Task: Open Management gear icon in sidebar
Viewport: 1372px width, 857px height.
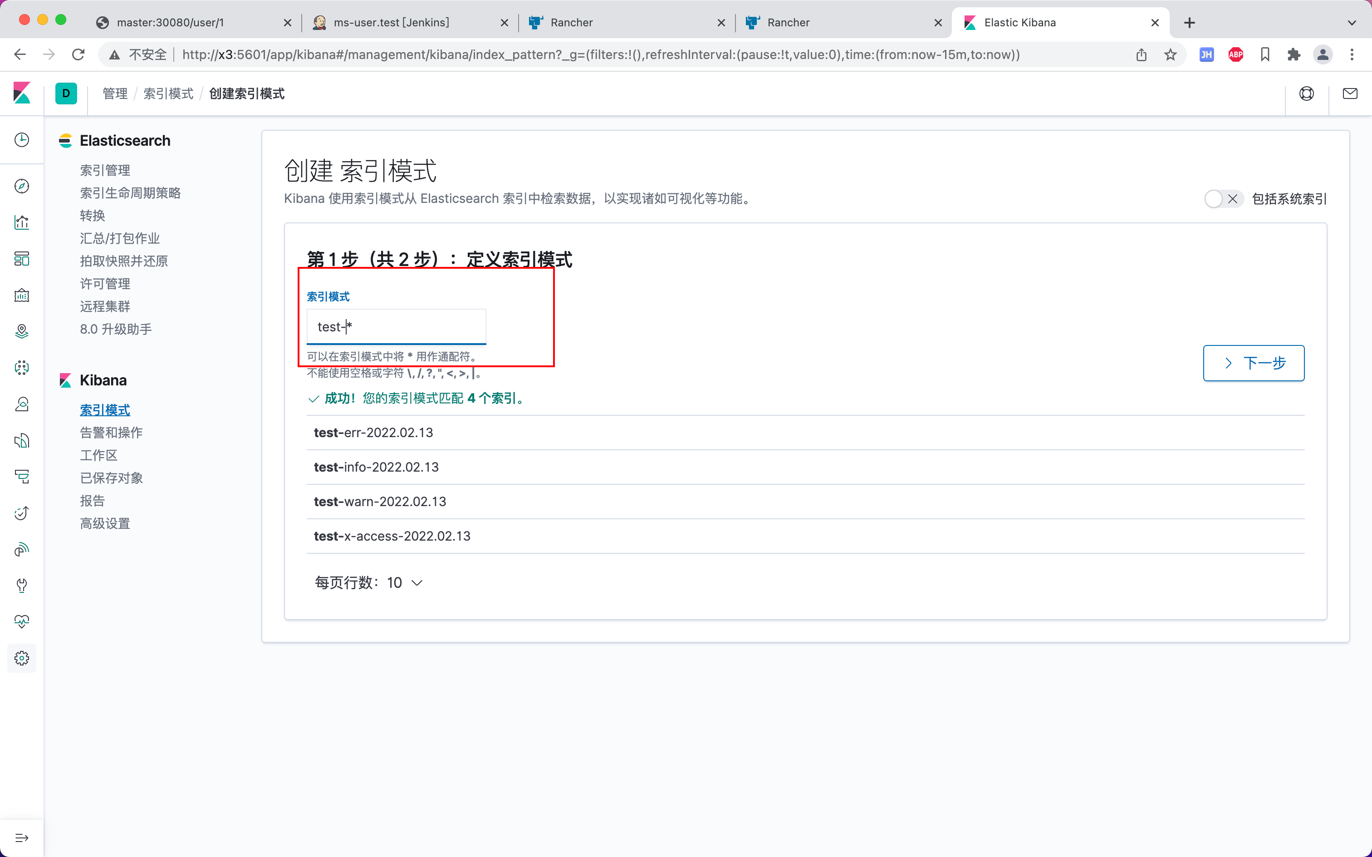Action: pos(21,658)
